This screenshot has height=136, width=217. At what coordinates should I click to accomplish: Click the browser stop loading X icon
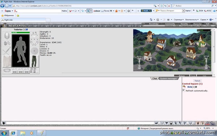point(169,6)
